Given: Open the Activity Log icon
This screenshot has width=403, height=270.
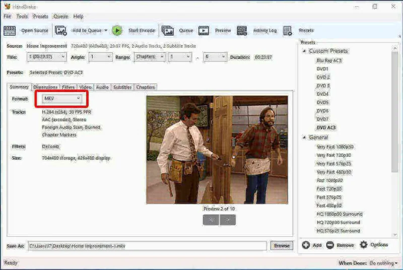Looking at the screenshot, I should point(242,31).
